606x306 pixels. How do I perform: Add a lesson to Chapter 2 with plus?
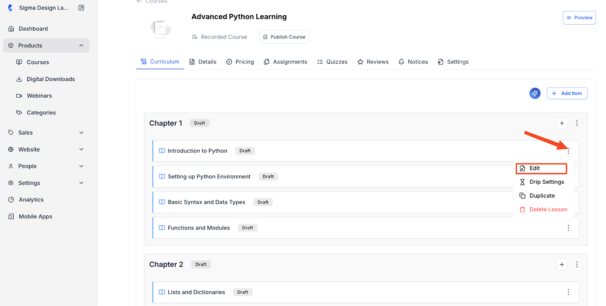(x=562, y=264)
